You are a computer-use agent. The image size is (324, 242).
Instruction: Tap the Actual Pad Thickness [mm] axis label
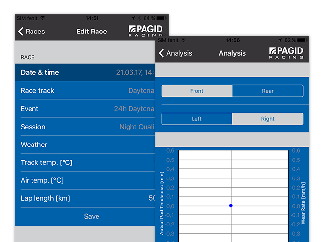(x=162, y=203)
